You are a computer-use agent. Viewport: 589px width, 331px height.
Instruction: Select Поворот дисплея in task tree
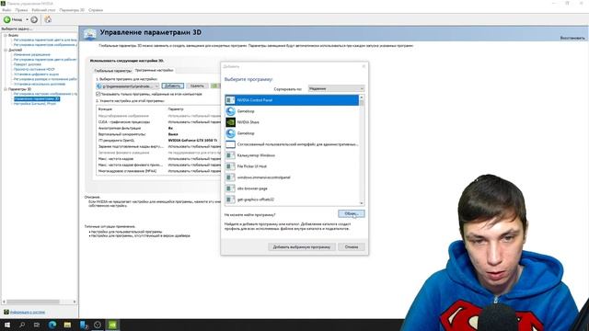tap(28, 64)
